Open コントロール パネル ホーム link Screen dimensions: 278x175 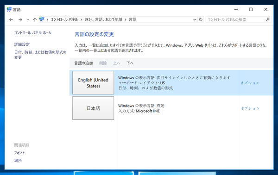[x=33, y=33]
